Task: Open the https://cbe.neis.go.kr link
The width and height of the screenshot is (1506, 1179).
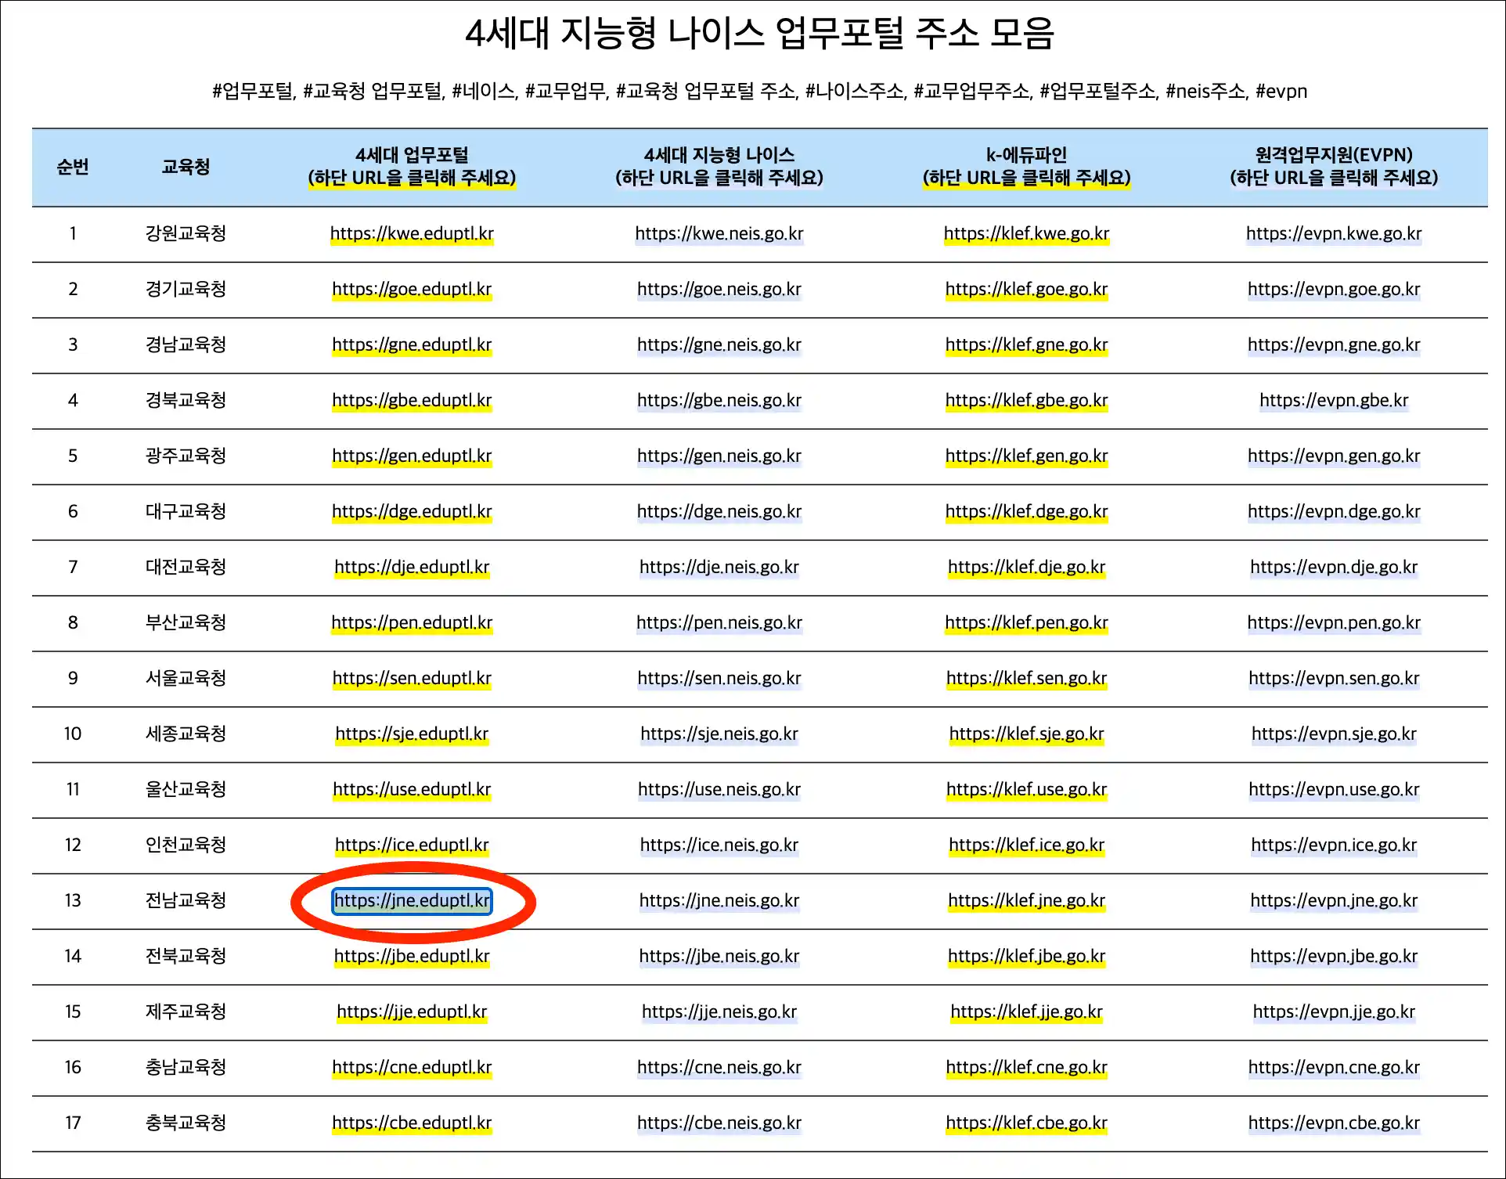Action: tap(719, 1123)
